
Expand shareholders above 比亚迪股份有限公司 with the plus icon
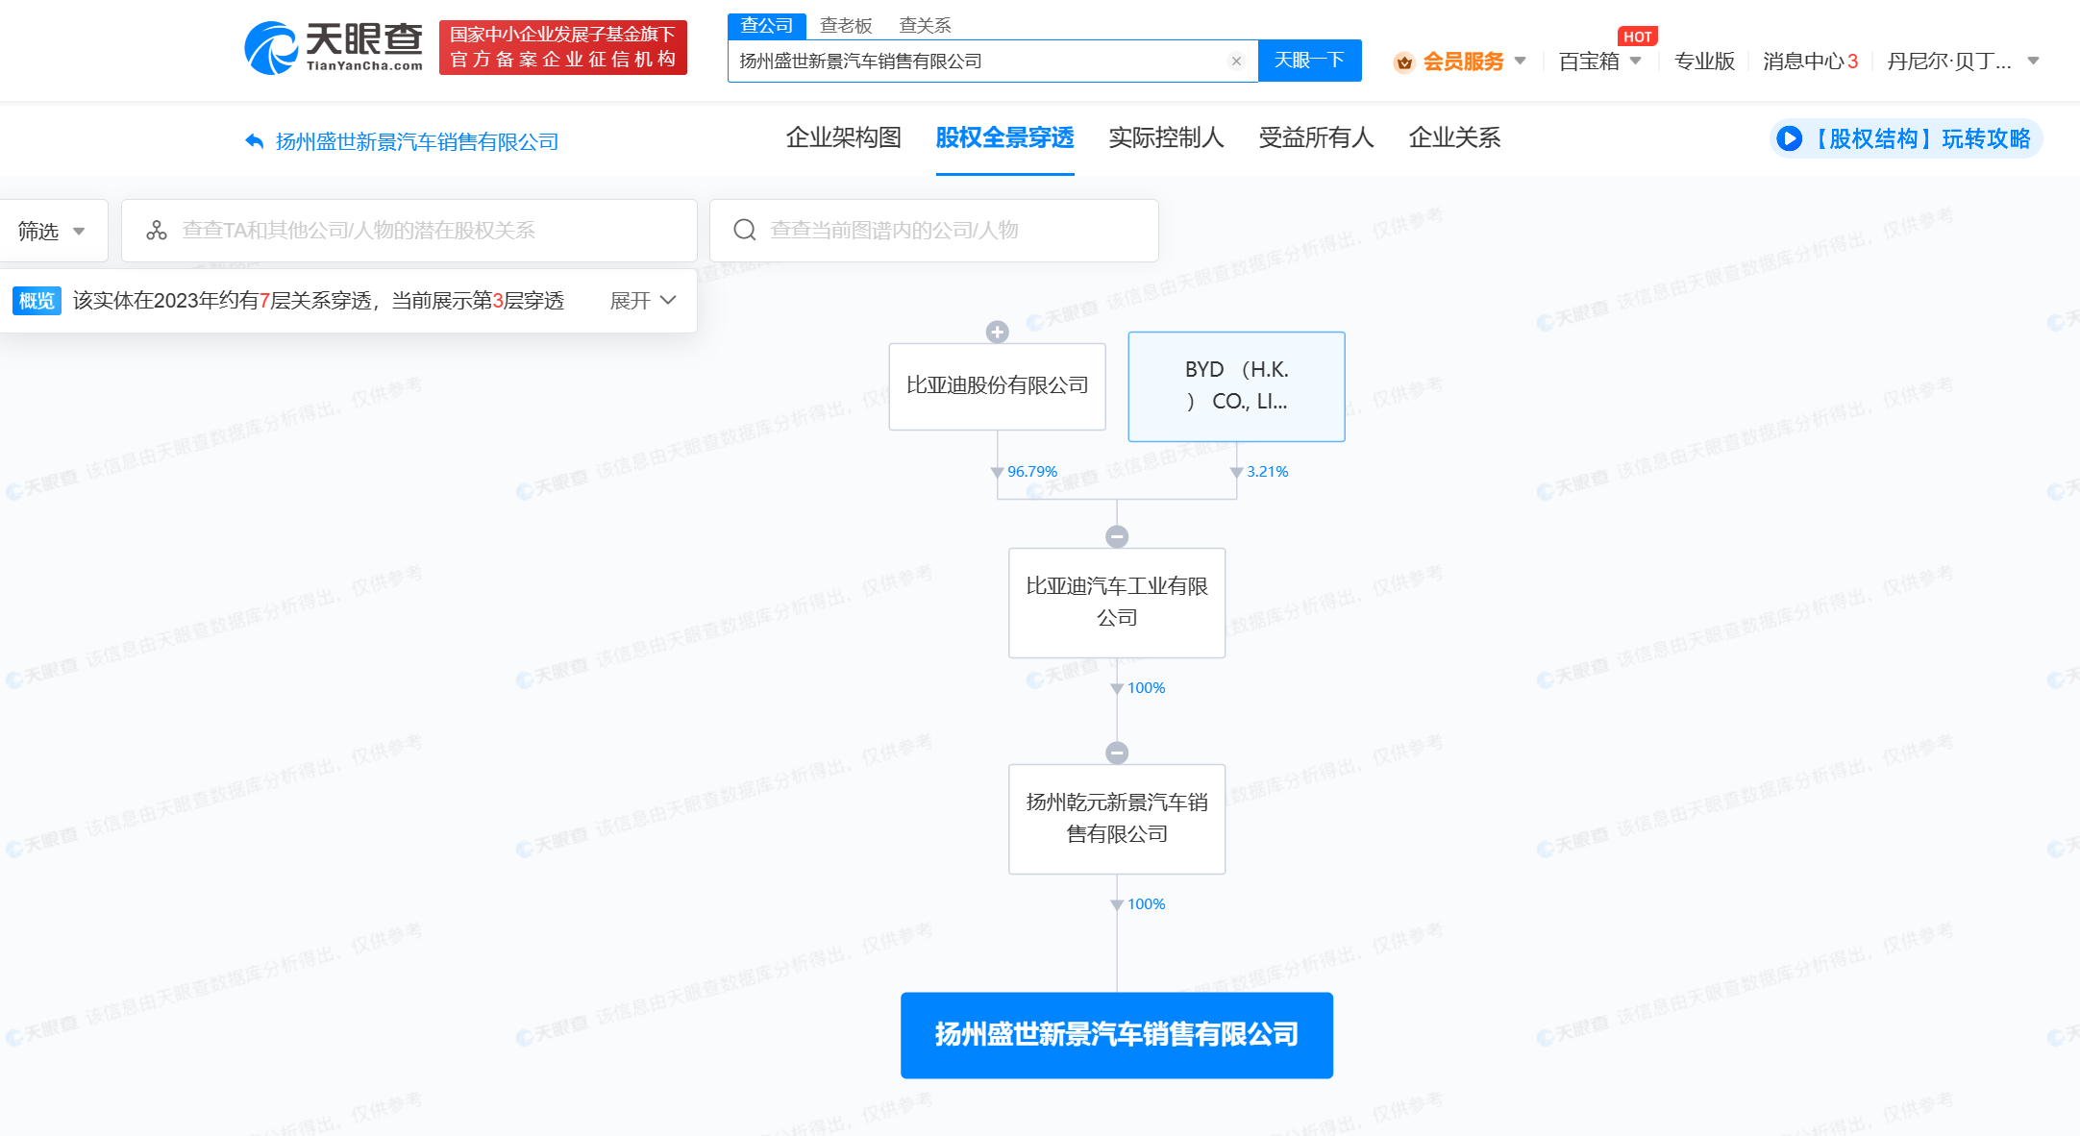tap(998, 333)
